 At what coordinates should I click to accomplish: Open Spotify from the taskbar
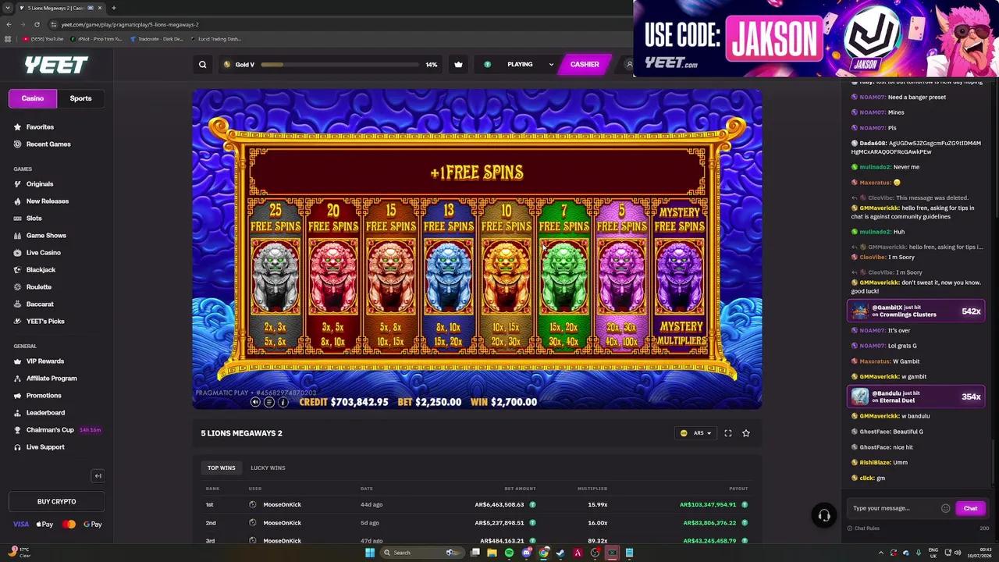pyautogui.click(x=509, y=553)
